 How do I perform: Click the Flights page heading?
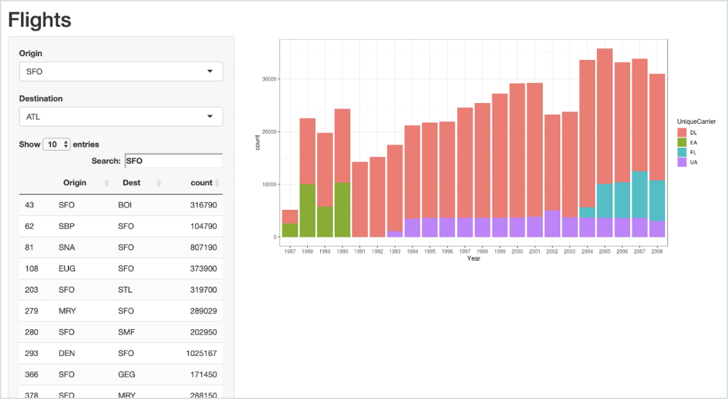pos(40,20)
